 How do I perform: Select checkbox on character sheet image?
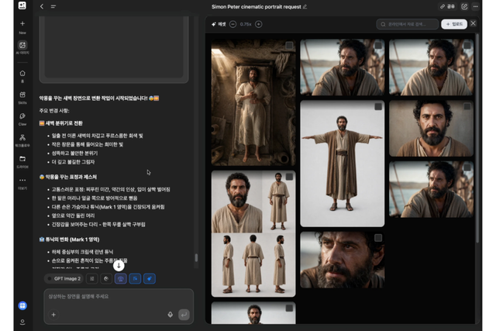pos(289,177)
